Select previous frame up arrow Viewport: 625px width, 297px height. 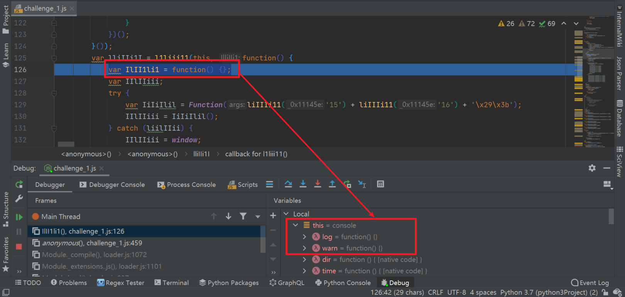click(x=214, y=216)
